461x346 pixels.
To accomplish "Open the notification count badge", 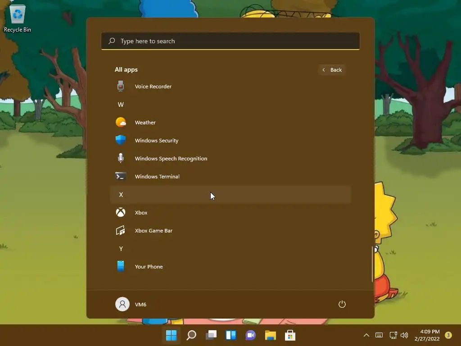I will (x=448, y=335).
